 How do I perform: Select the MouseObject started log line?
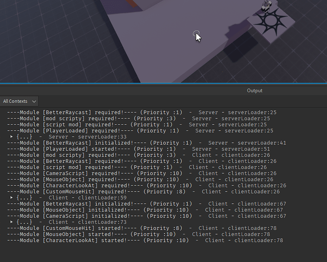(x=138, y=234)
